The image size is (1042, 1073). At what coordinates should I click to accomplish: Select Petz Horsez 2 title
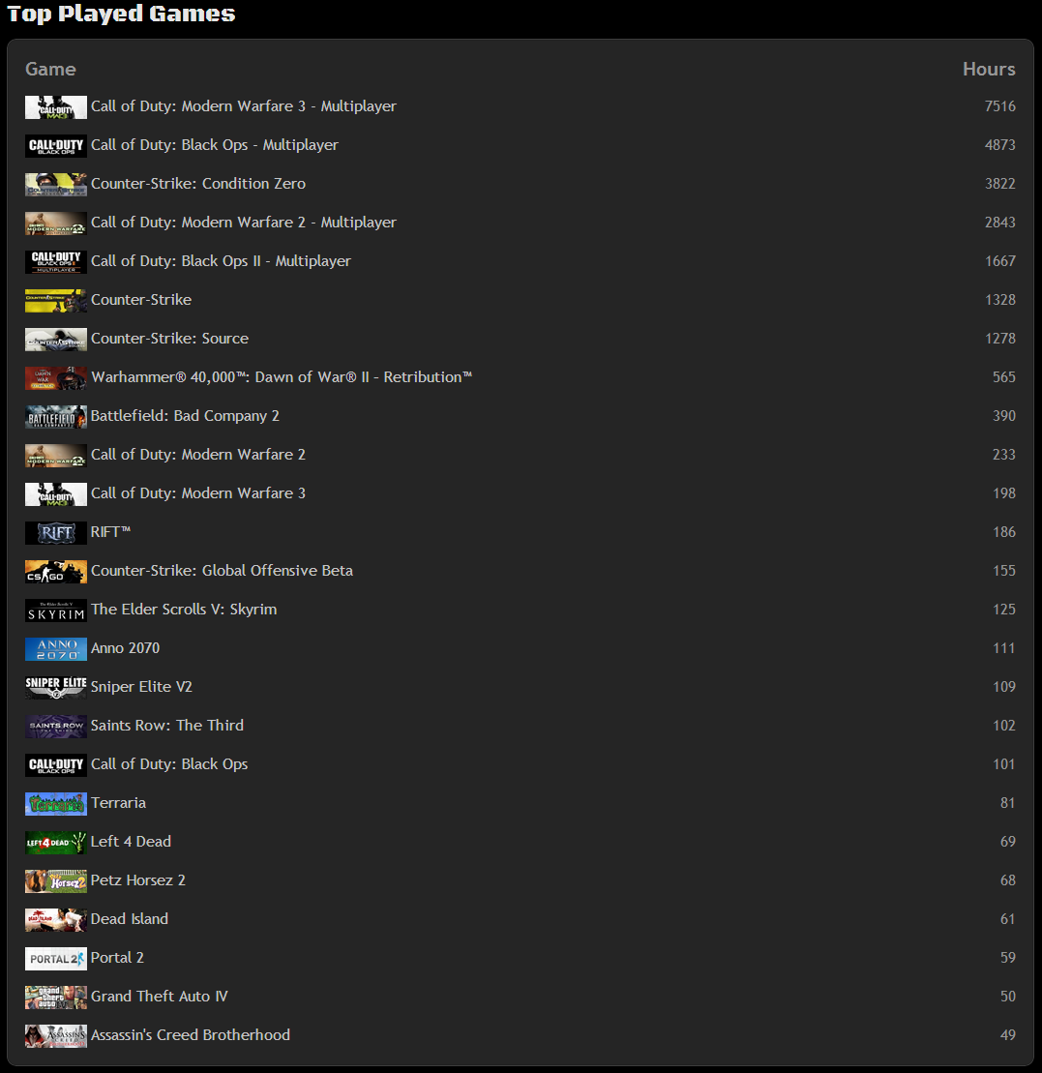138,880
